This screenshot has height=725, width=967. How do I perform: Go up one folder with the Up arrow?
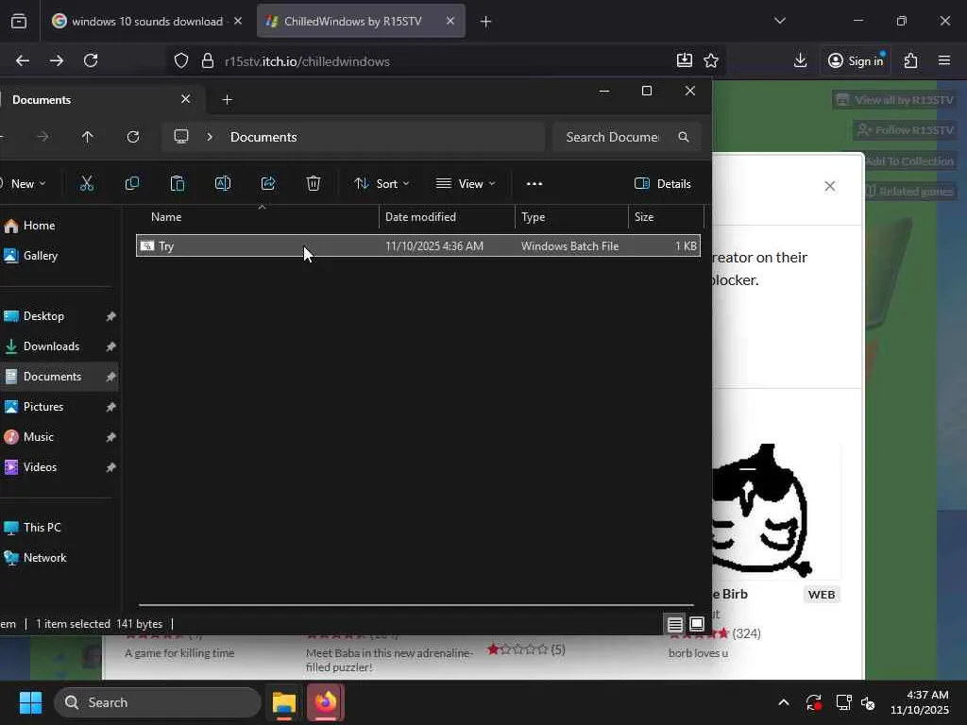point(87,137)
